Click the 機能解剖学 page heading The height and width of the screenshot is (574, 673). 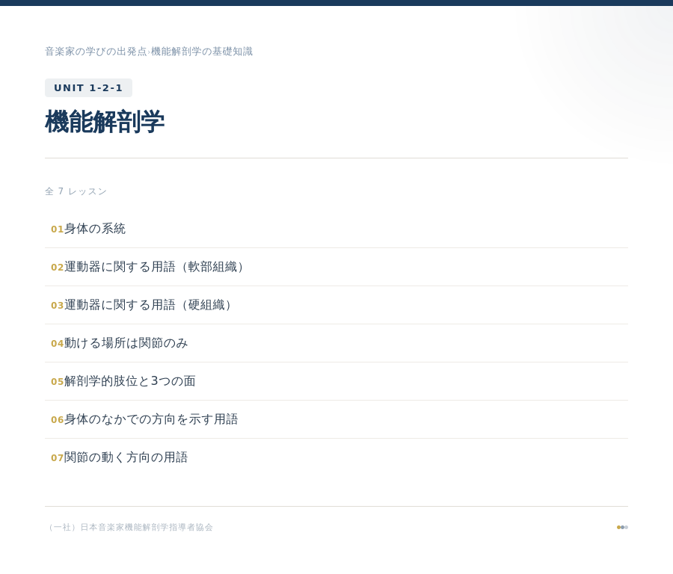pos(105,122)
